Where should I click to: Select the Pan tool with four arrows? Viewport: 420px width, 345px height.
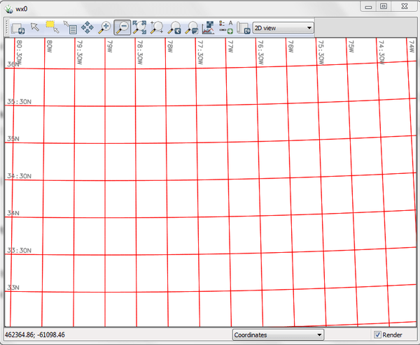coord(87,28)
